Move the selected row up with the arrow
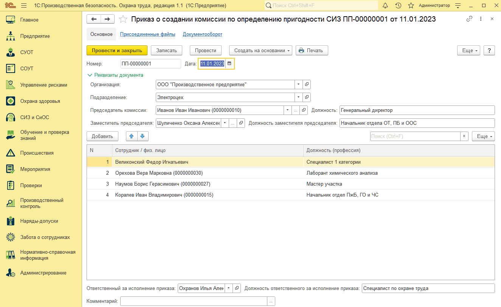Viewport: 501px width, 307px height. pyautogui.click(x=132, y=136)
